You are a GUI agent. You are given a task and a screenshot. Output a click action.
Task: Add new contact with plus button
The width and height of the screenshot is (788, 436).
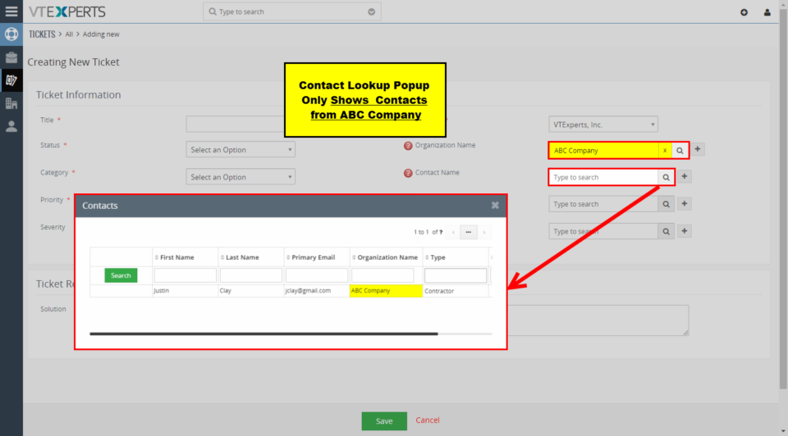pyautogui.click(x=685, y=176)
